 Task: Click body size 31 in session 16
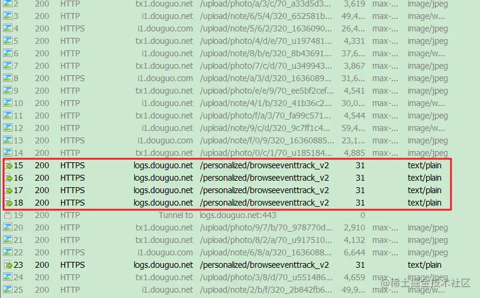(x=360, y=178)
